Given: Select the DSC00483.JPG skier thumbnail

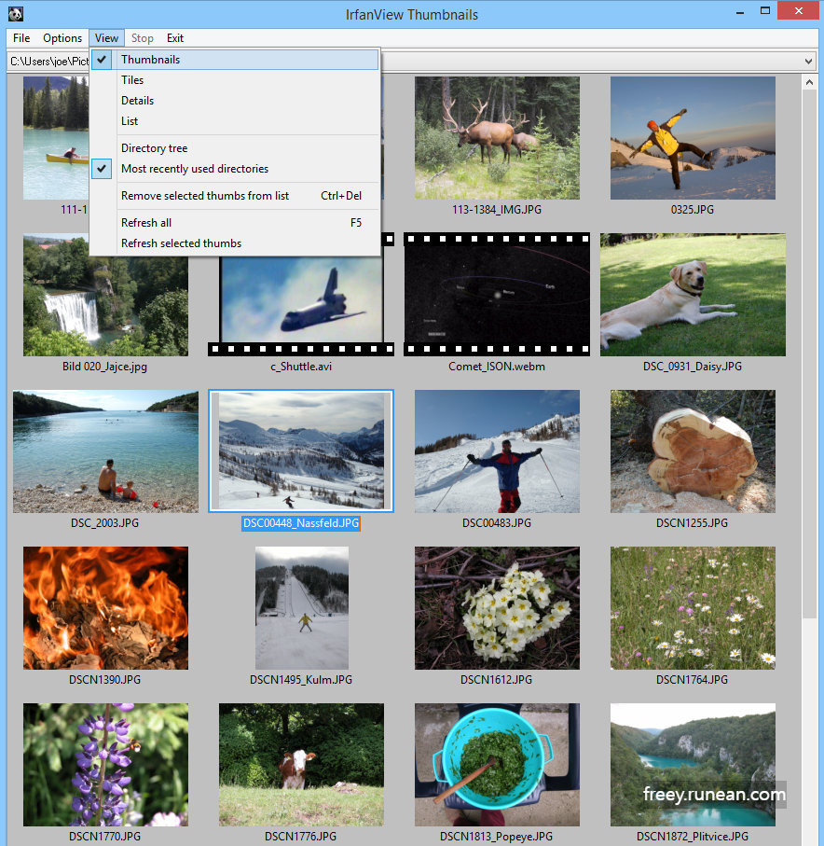Looking at the screenshot, I should click(x=497, y=451).
